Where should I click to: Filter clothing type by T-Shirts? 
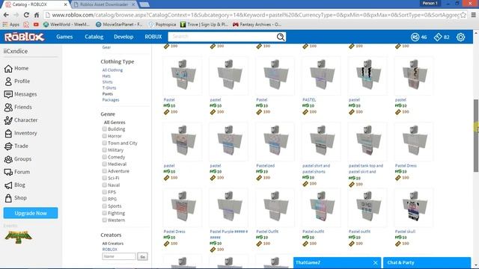pos(109,88)
